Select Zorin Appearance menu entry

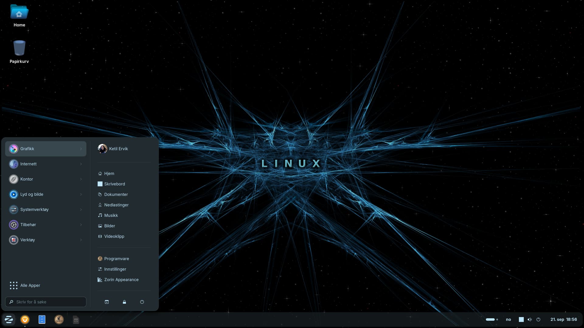pyautogui.click(x=121, y=280)
